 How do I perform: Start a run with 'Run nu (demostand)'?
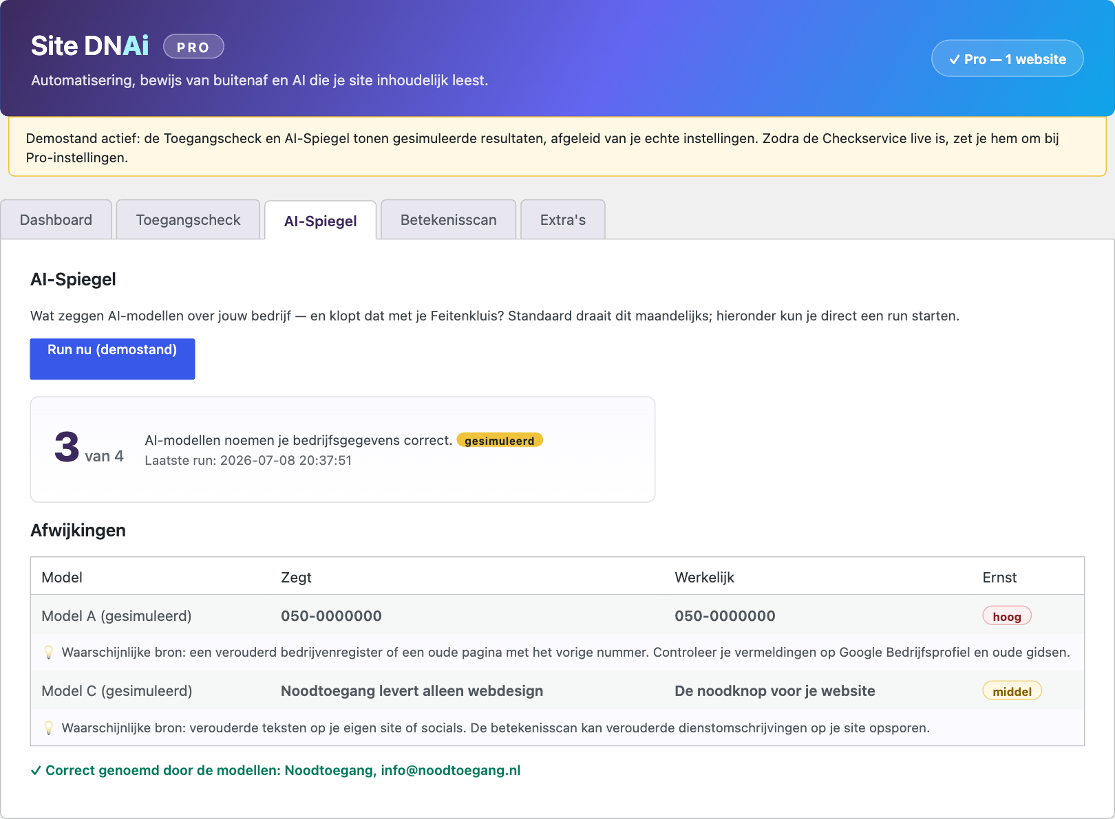click(112, 358)
